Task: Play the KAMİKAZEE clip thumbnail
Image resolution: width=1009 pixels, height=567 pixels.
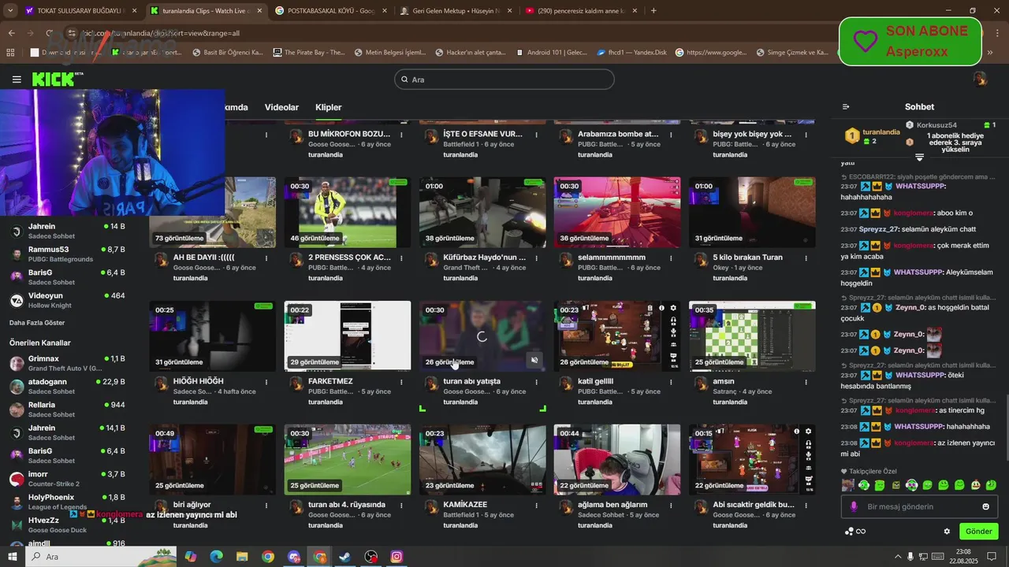Action: click(x=482, y=459)
